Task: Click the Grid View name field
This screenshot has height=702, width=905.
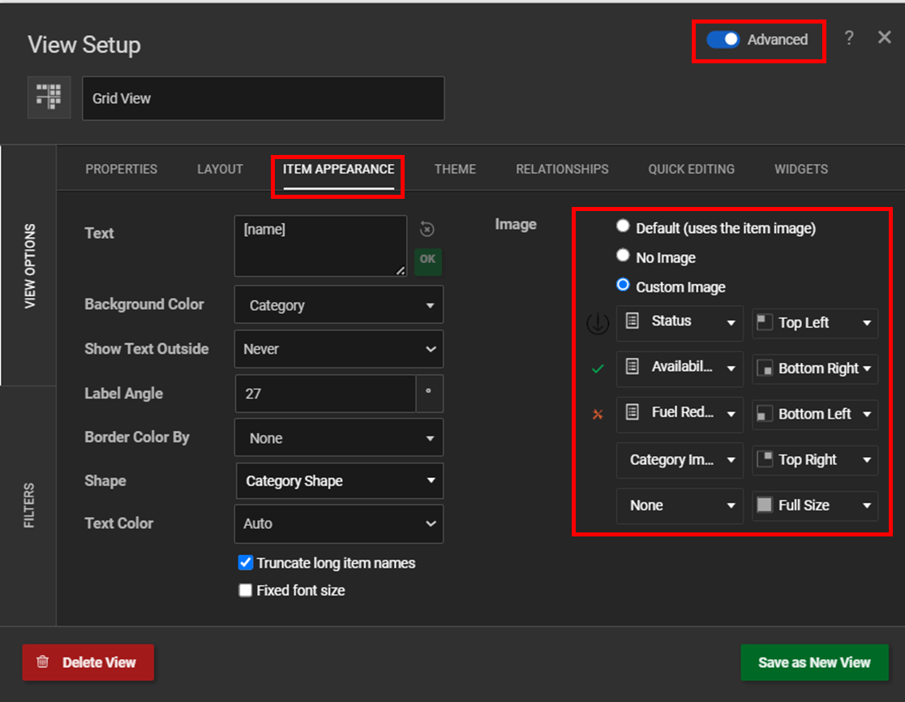Action: (x=264, y=98)
